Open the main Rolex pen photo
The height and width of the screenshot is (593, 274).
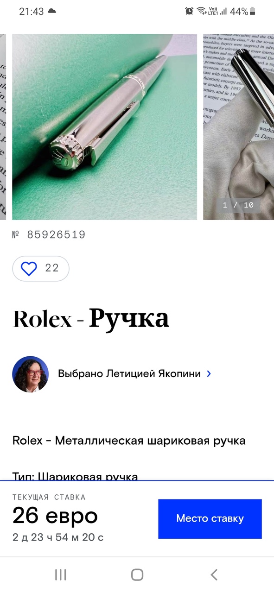tap(104, 126)
